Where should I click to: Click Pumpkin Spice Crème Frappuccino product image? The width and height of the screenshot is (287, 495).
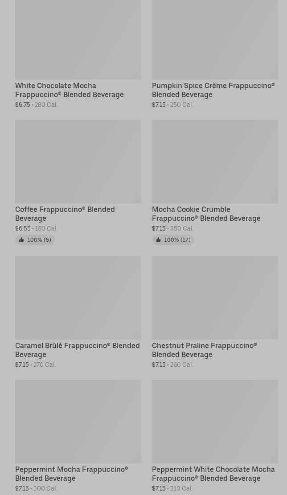(x=215, y=39)
